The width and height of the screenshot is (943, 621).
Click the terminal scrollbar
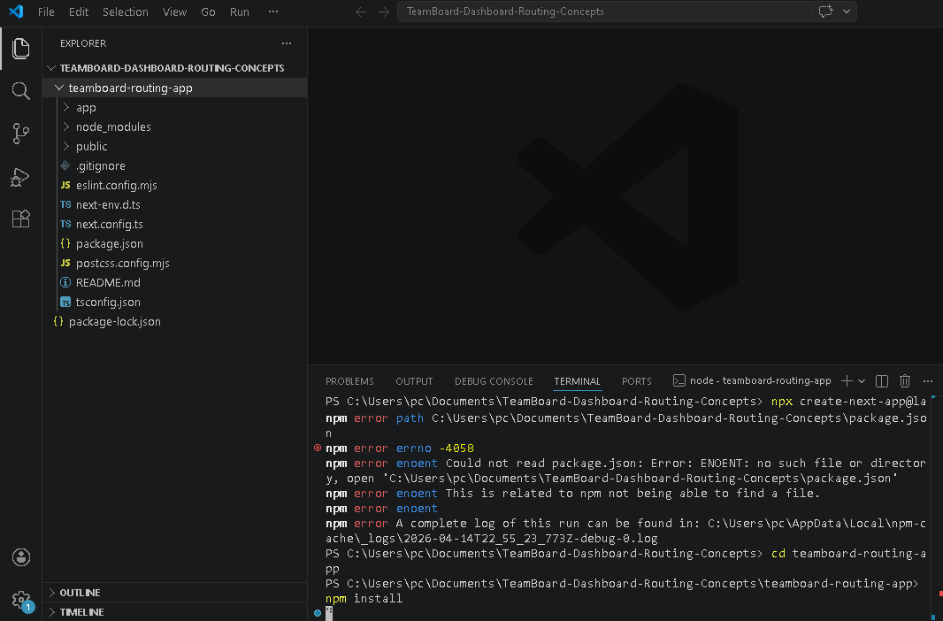[939, 508]
